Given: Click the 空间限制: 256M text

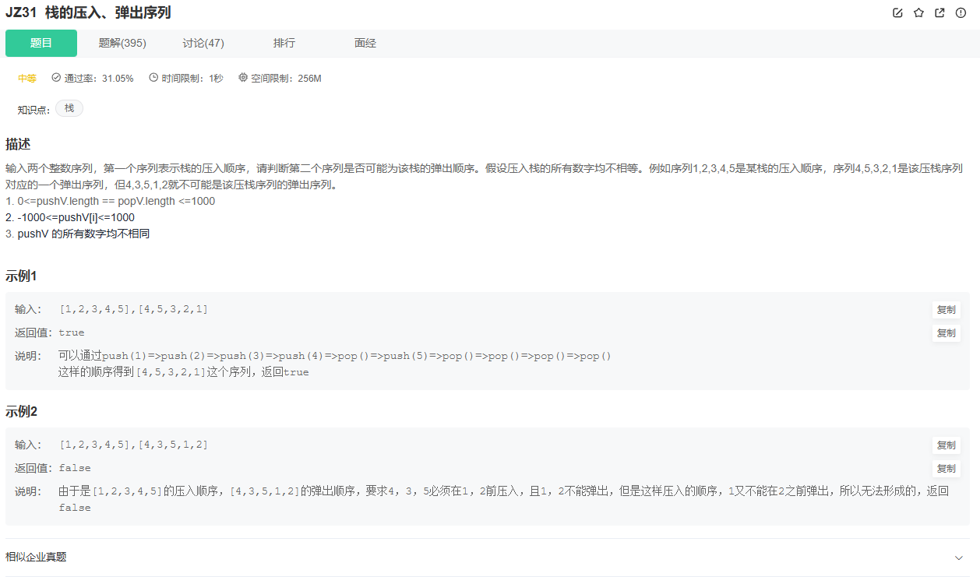Looking at the screenshot, I should pos(286,79).
